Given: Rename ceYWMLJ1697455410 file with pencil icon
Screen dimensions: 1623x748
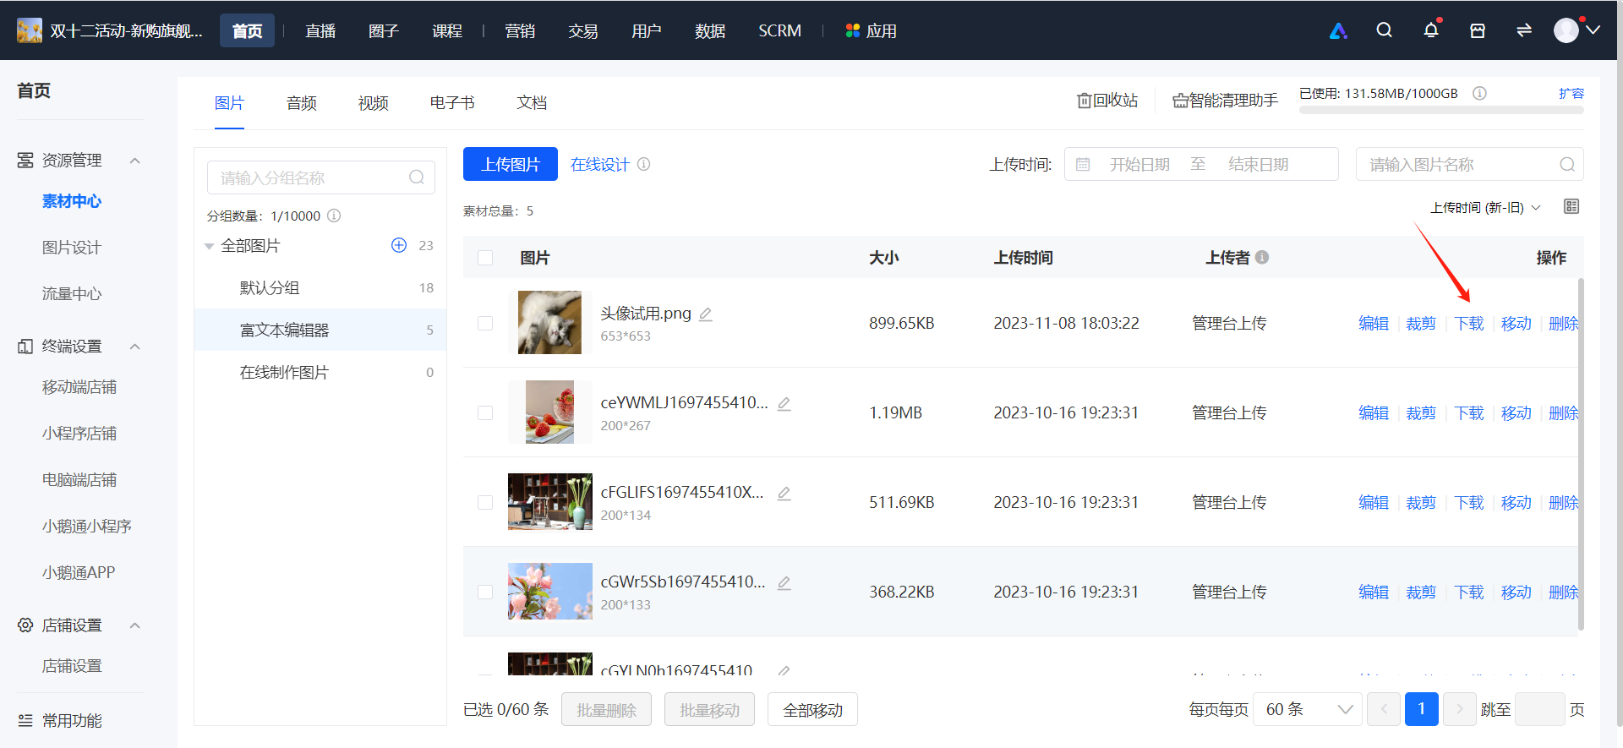Looking at the screenshot, I should 784,404.
